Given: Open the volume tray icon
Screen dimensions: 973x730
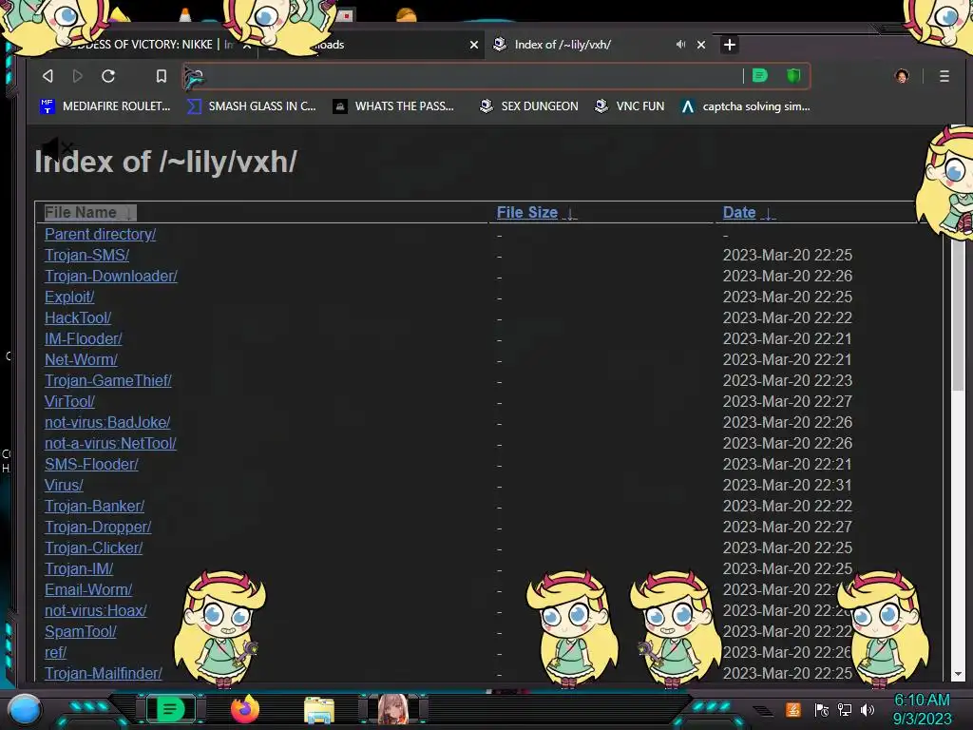Looking at the screenshot, I should [x=867, y=709].
